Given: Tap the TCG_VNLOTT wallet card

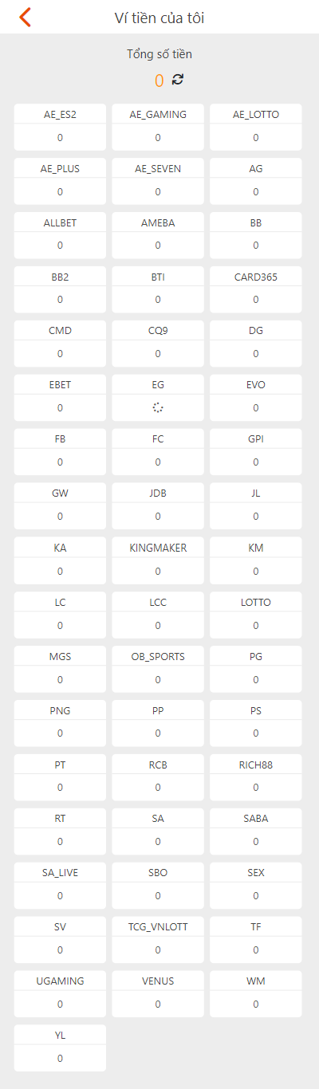Looking at the screenshot, I should tap(158, 940).
